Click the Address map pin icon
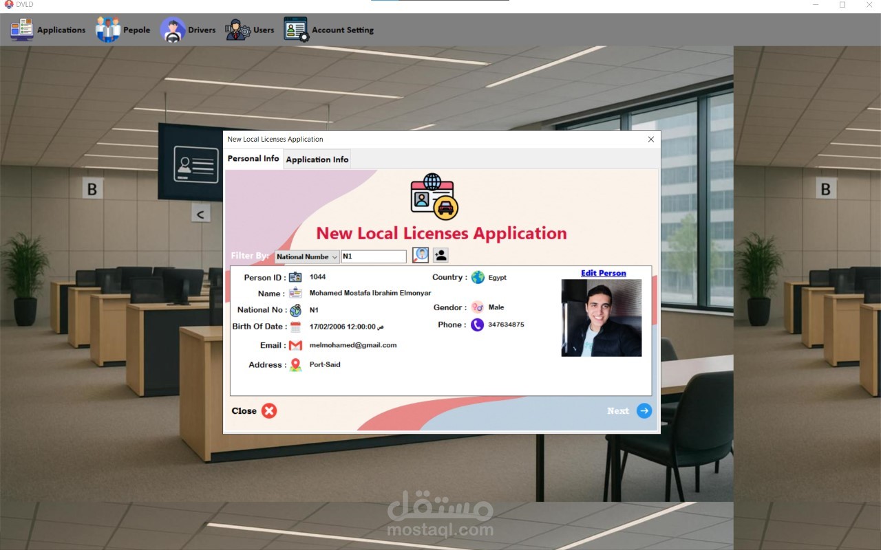 tap(295, 364)
